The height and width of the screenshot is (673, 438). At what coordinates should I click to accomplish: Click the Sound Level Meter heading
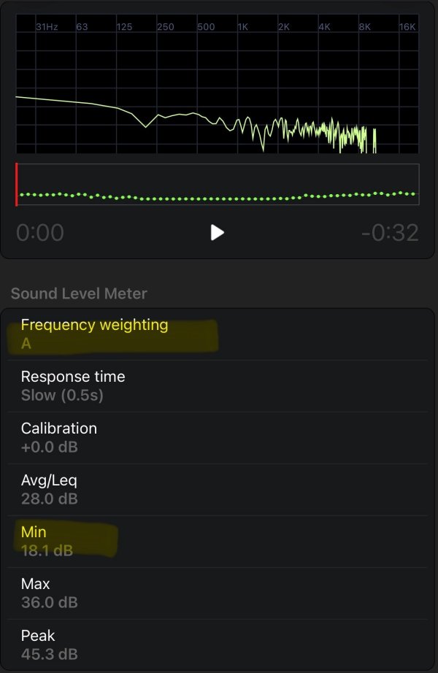tap(79, 293)
